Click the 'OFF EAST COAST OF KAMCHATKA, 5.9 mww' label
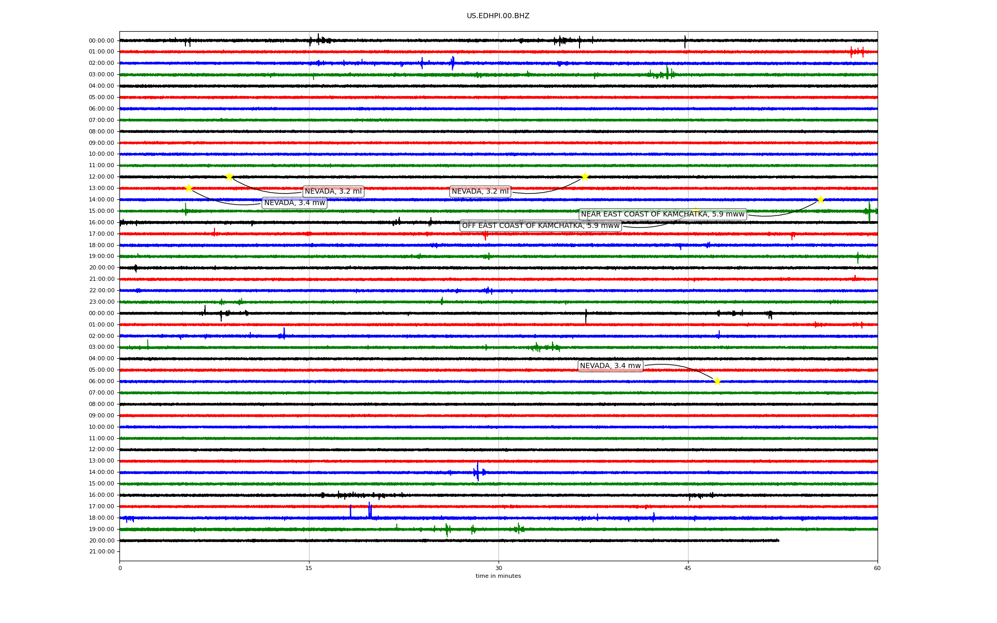 (x=541, y=226)
